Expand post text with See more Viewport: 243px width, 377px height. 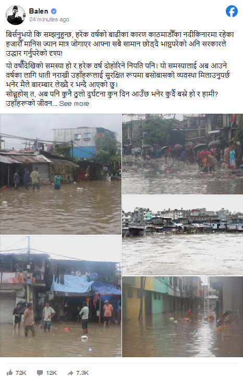click(74, 104)
